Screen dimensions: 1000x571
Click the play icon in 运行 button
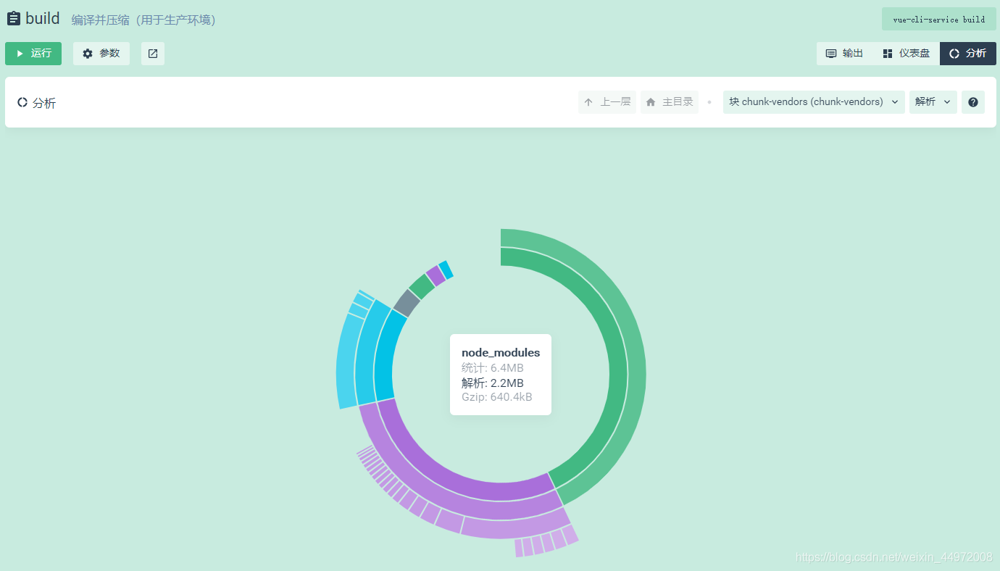point(20,54)
